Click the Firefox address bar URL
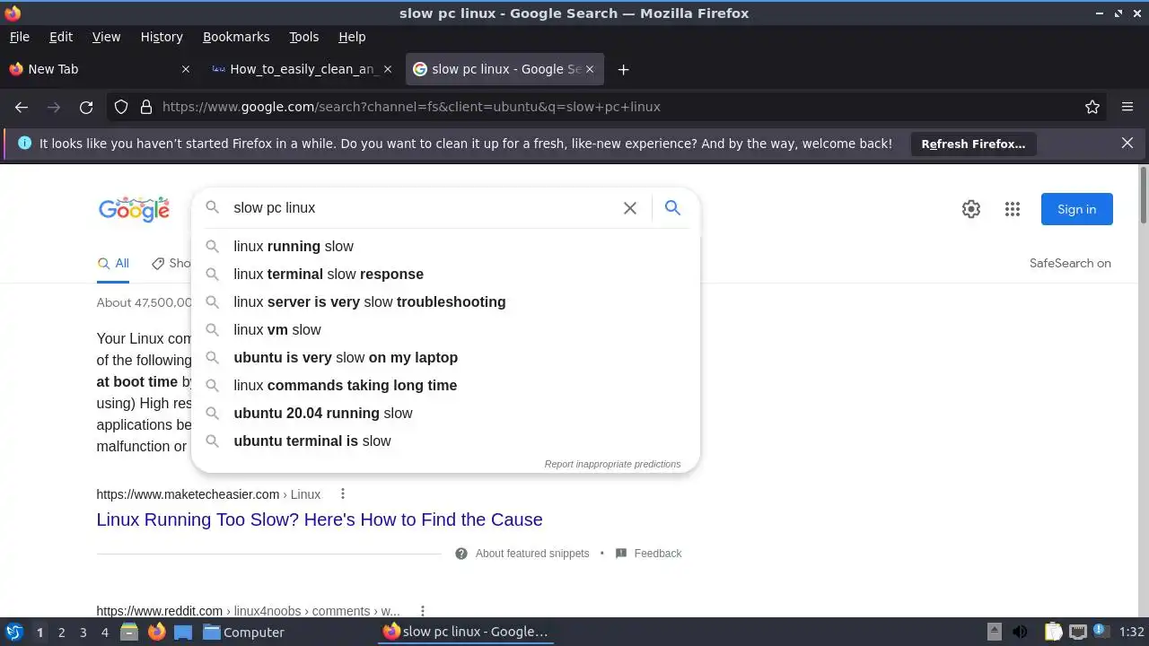The image size is (1149, 646). tap(411, 107)
